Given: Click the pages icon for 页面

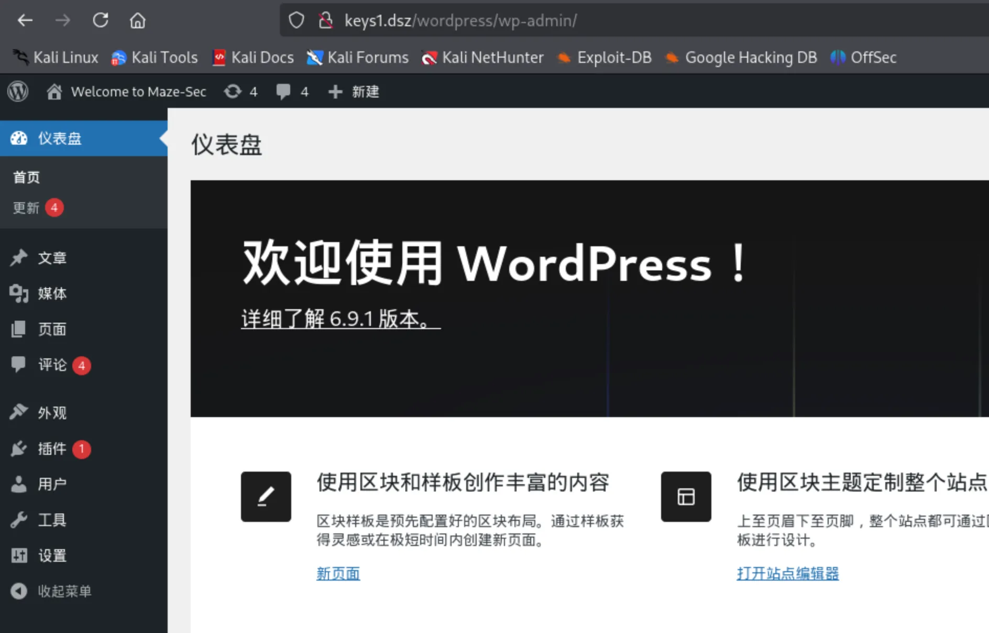Looking at the screenshot, I should point(19,329).
